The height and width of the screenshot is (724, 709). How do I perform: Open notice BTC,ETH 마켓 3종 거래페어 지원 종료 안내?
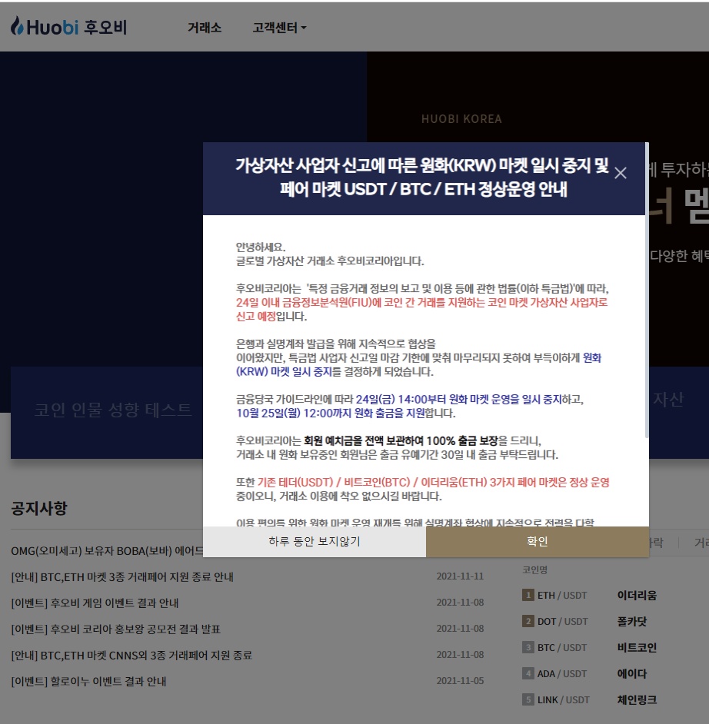click(x=122, y=577)
